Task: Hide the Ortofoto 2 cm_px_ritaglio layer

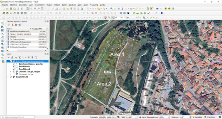Action: (14, 72)
